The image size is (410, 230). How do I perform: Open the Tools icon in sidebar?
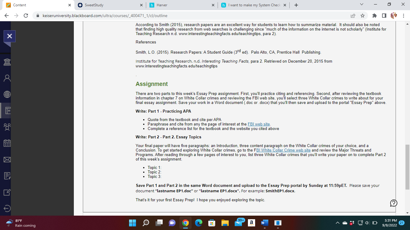[x=7, y=192]
